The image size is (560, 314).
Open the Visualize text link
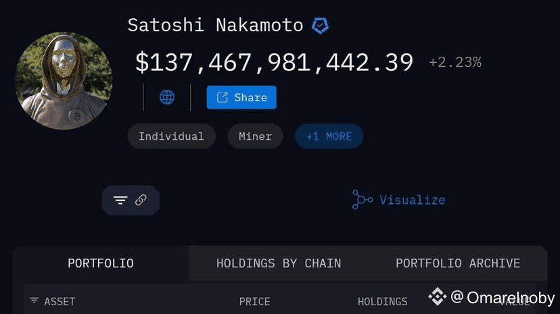[x=412, y=200]
